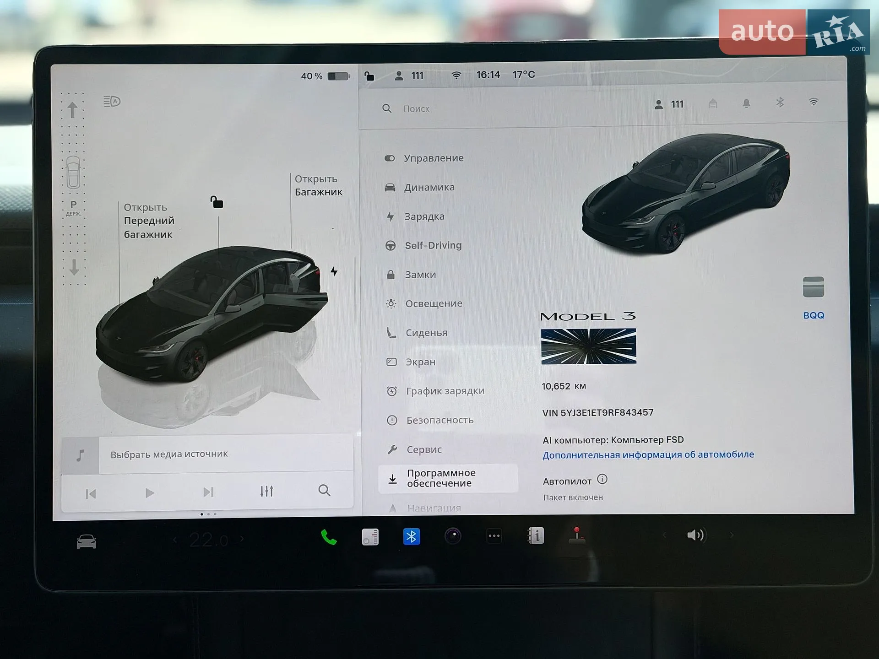This screenshot has height=659, width=879.
Task: Tap the search magnifier icon in settings
Action: pyautogui.click(x=387, y=108)
